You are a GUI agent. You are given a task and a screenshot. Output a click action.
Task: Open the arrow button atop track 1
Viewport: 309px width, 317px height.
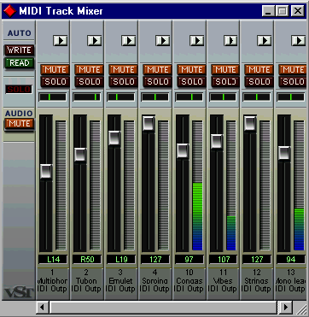(61, 40)
